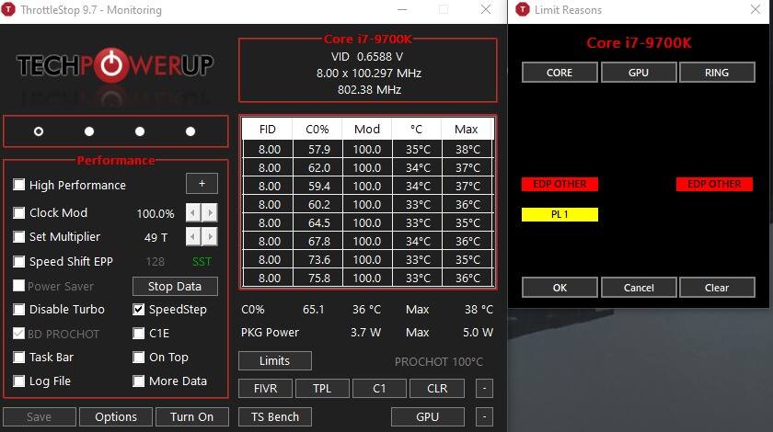Increase Clock Mod with right arrow

tap(210, 213)
